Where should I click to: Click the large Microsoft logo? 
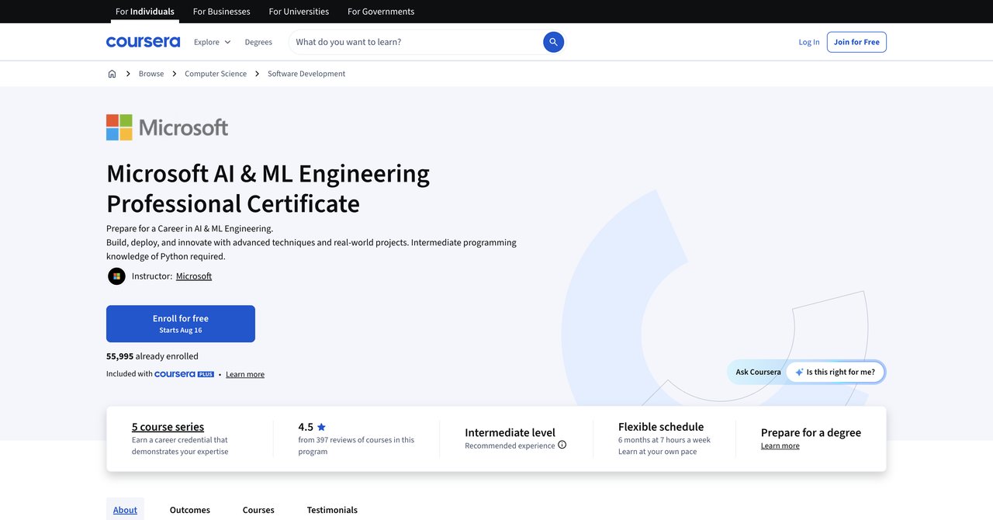(168, 127)
